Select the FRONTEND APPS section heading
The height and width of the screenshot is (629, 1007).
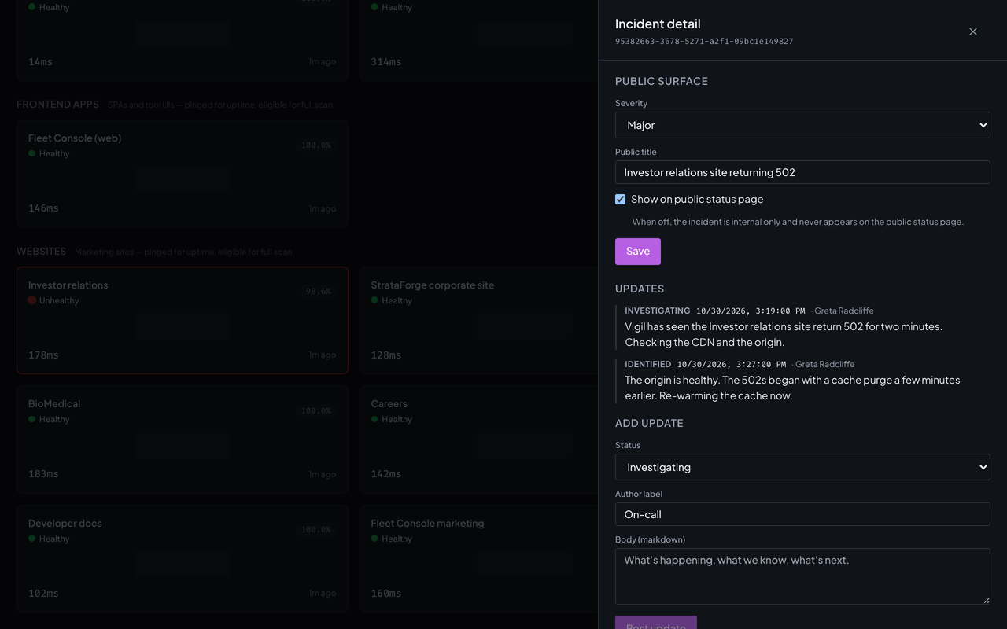(57, 104)
